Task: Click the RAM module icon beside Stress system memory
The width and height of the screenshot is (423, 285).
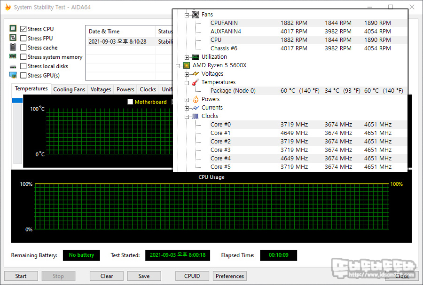Action: (x=13, y=56)
